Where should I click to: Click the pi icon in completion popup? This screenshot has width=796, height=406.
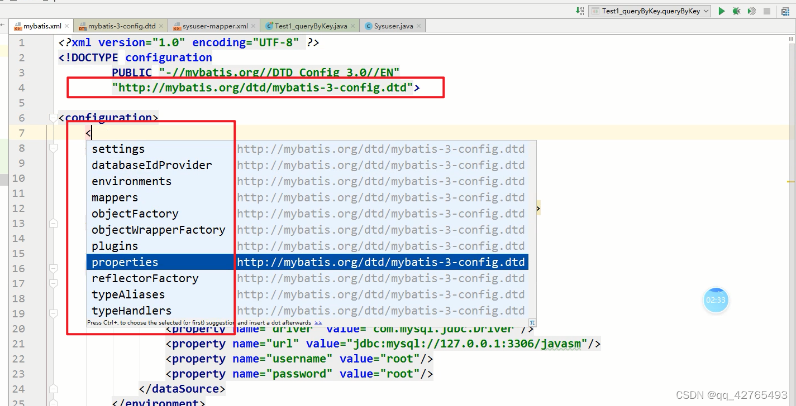pos(532,322)
